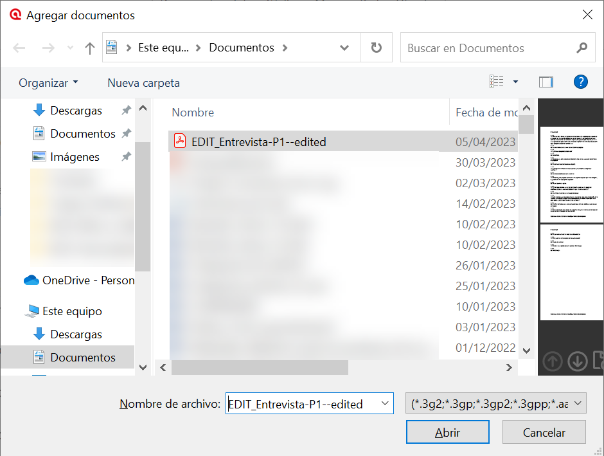Viewport: 604px width, 456px height.
Task: Click the date 10/01/2023
Action: point(485,306)
